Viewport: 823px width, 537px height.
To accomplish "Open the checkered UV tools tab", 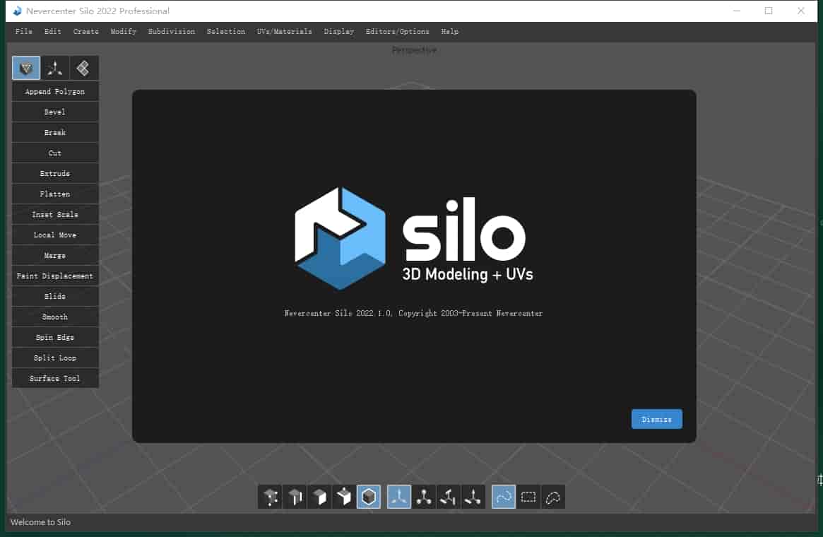I will click(x=83, y=68).
